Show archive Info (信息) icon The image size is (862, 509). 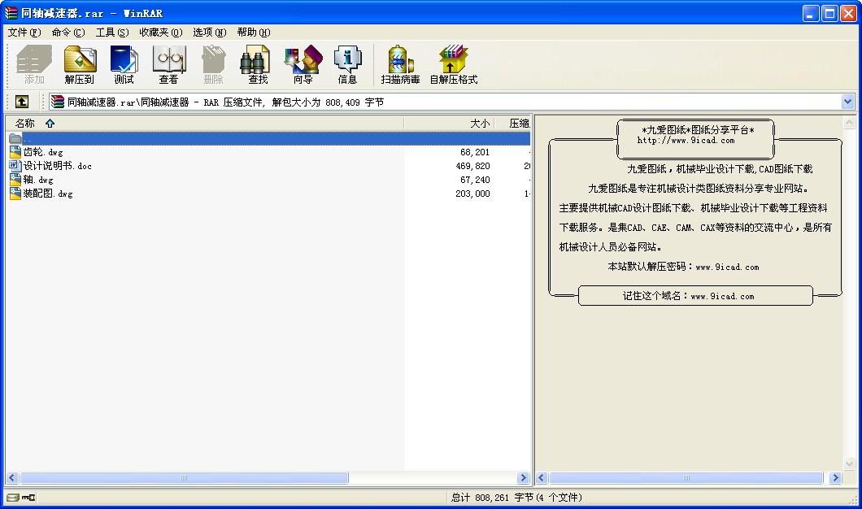tap(347, 65)
